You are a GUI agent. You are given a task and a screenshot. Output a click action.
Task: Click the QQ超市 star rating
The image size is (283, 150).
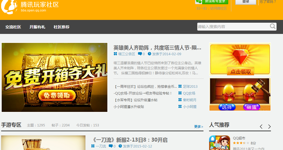(241, 143)
